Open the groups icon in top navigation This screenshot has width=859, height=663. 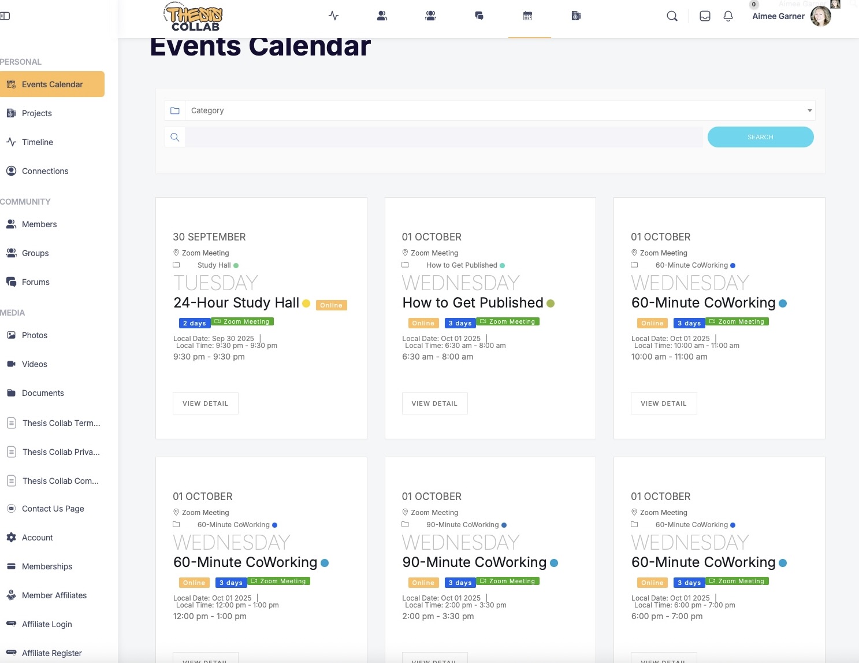(x=430, y=16)
